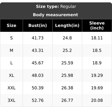Select the Sleeve (inch) column header
This screenshot has width=112, height=107.
(x=97, y=26)
